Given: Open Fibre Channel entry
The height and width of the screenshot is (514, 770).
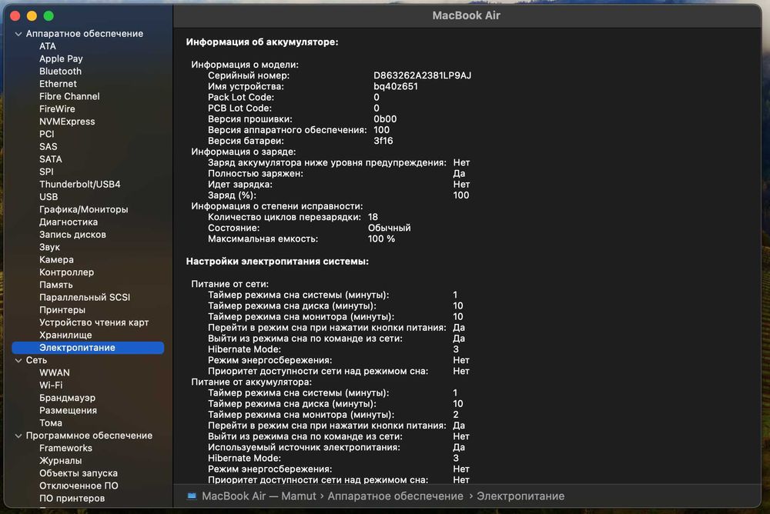Looking at the screenshot, I should coord(69,96).
